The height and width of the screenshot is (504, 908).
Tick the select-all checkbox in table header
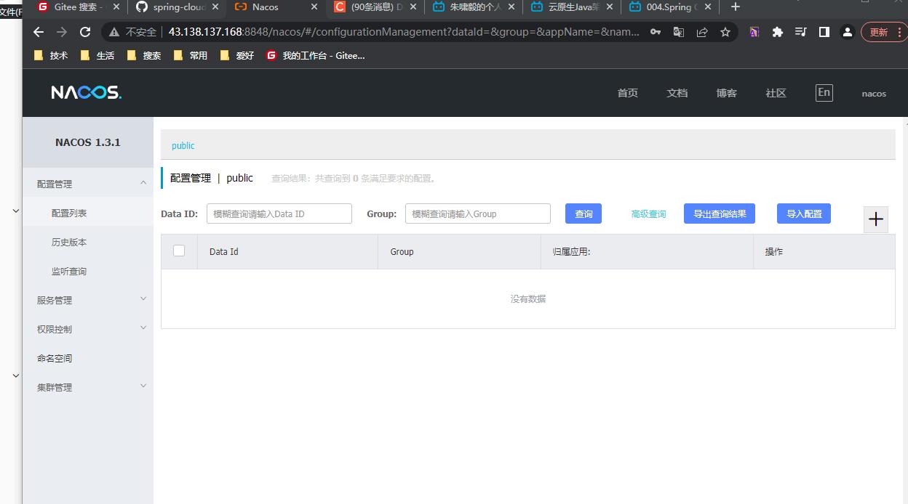pyautogui.click(x=179, y=251)
